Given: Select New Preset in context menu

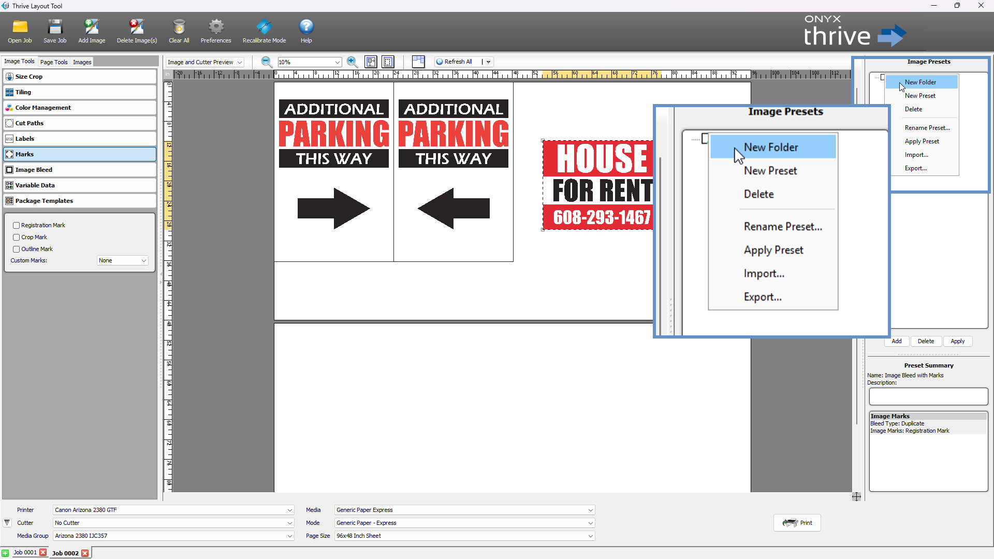Looking at the screenshot, I should coord(920,96).
